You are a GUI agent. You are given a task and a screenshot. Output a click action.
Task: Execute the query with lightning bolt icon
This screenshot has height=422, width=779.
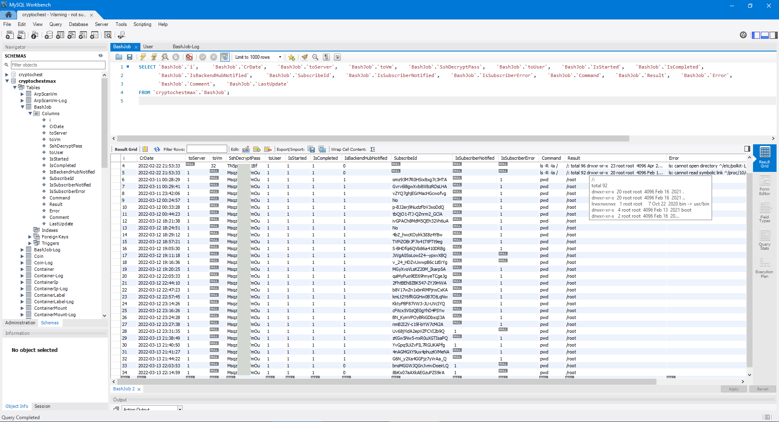[143, 57]
